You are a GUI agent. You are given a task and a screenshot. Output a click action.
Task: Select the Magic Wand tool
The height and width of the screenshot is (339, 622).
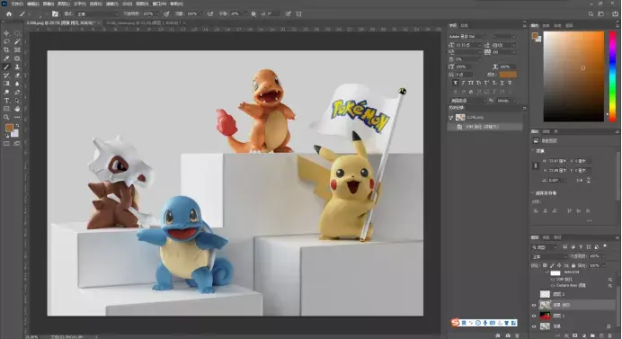click(17, 41)
